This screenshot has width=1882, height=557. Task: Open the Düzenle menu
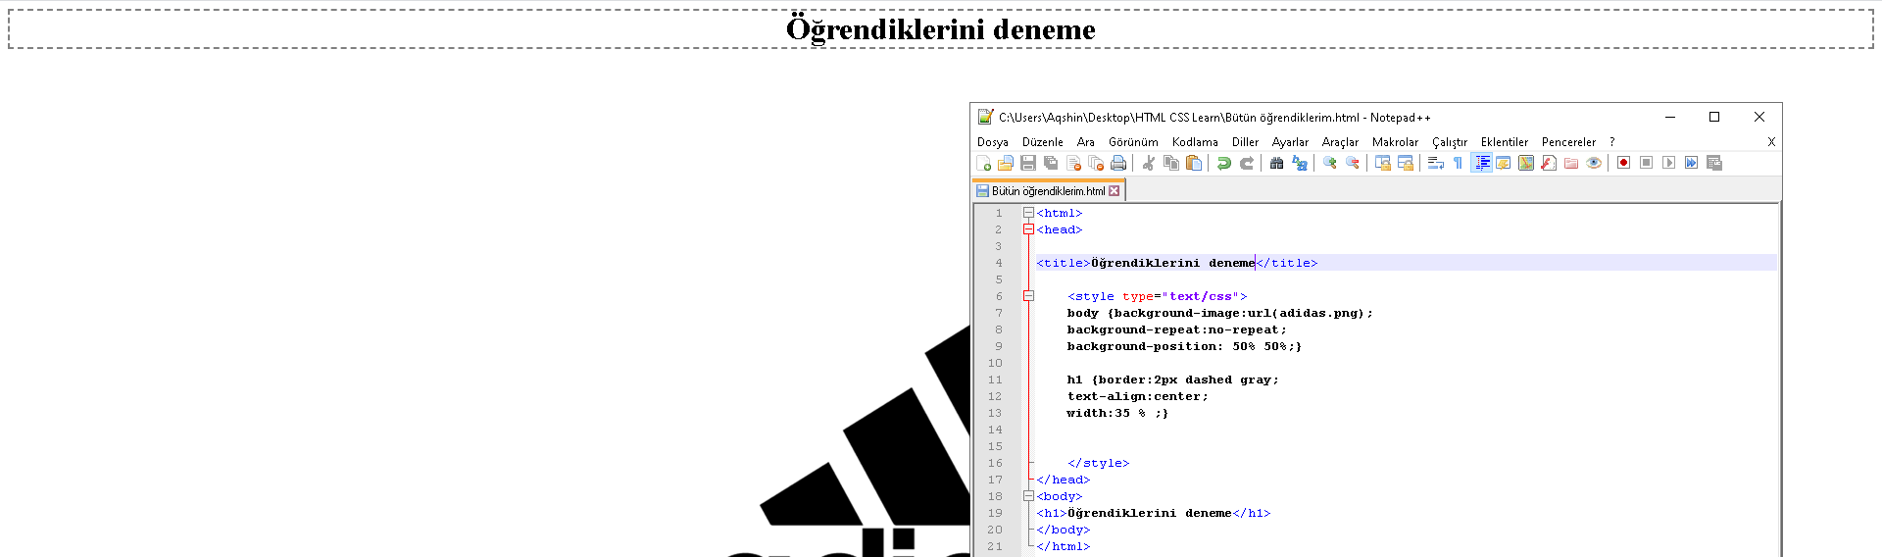[1043, 142]
